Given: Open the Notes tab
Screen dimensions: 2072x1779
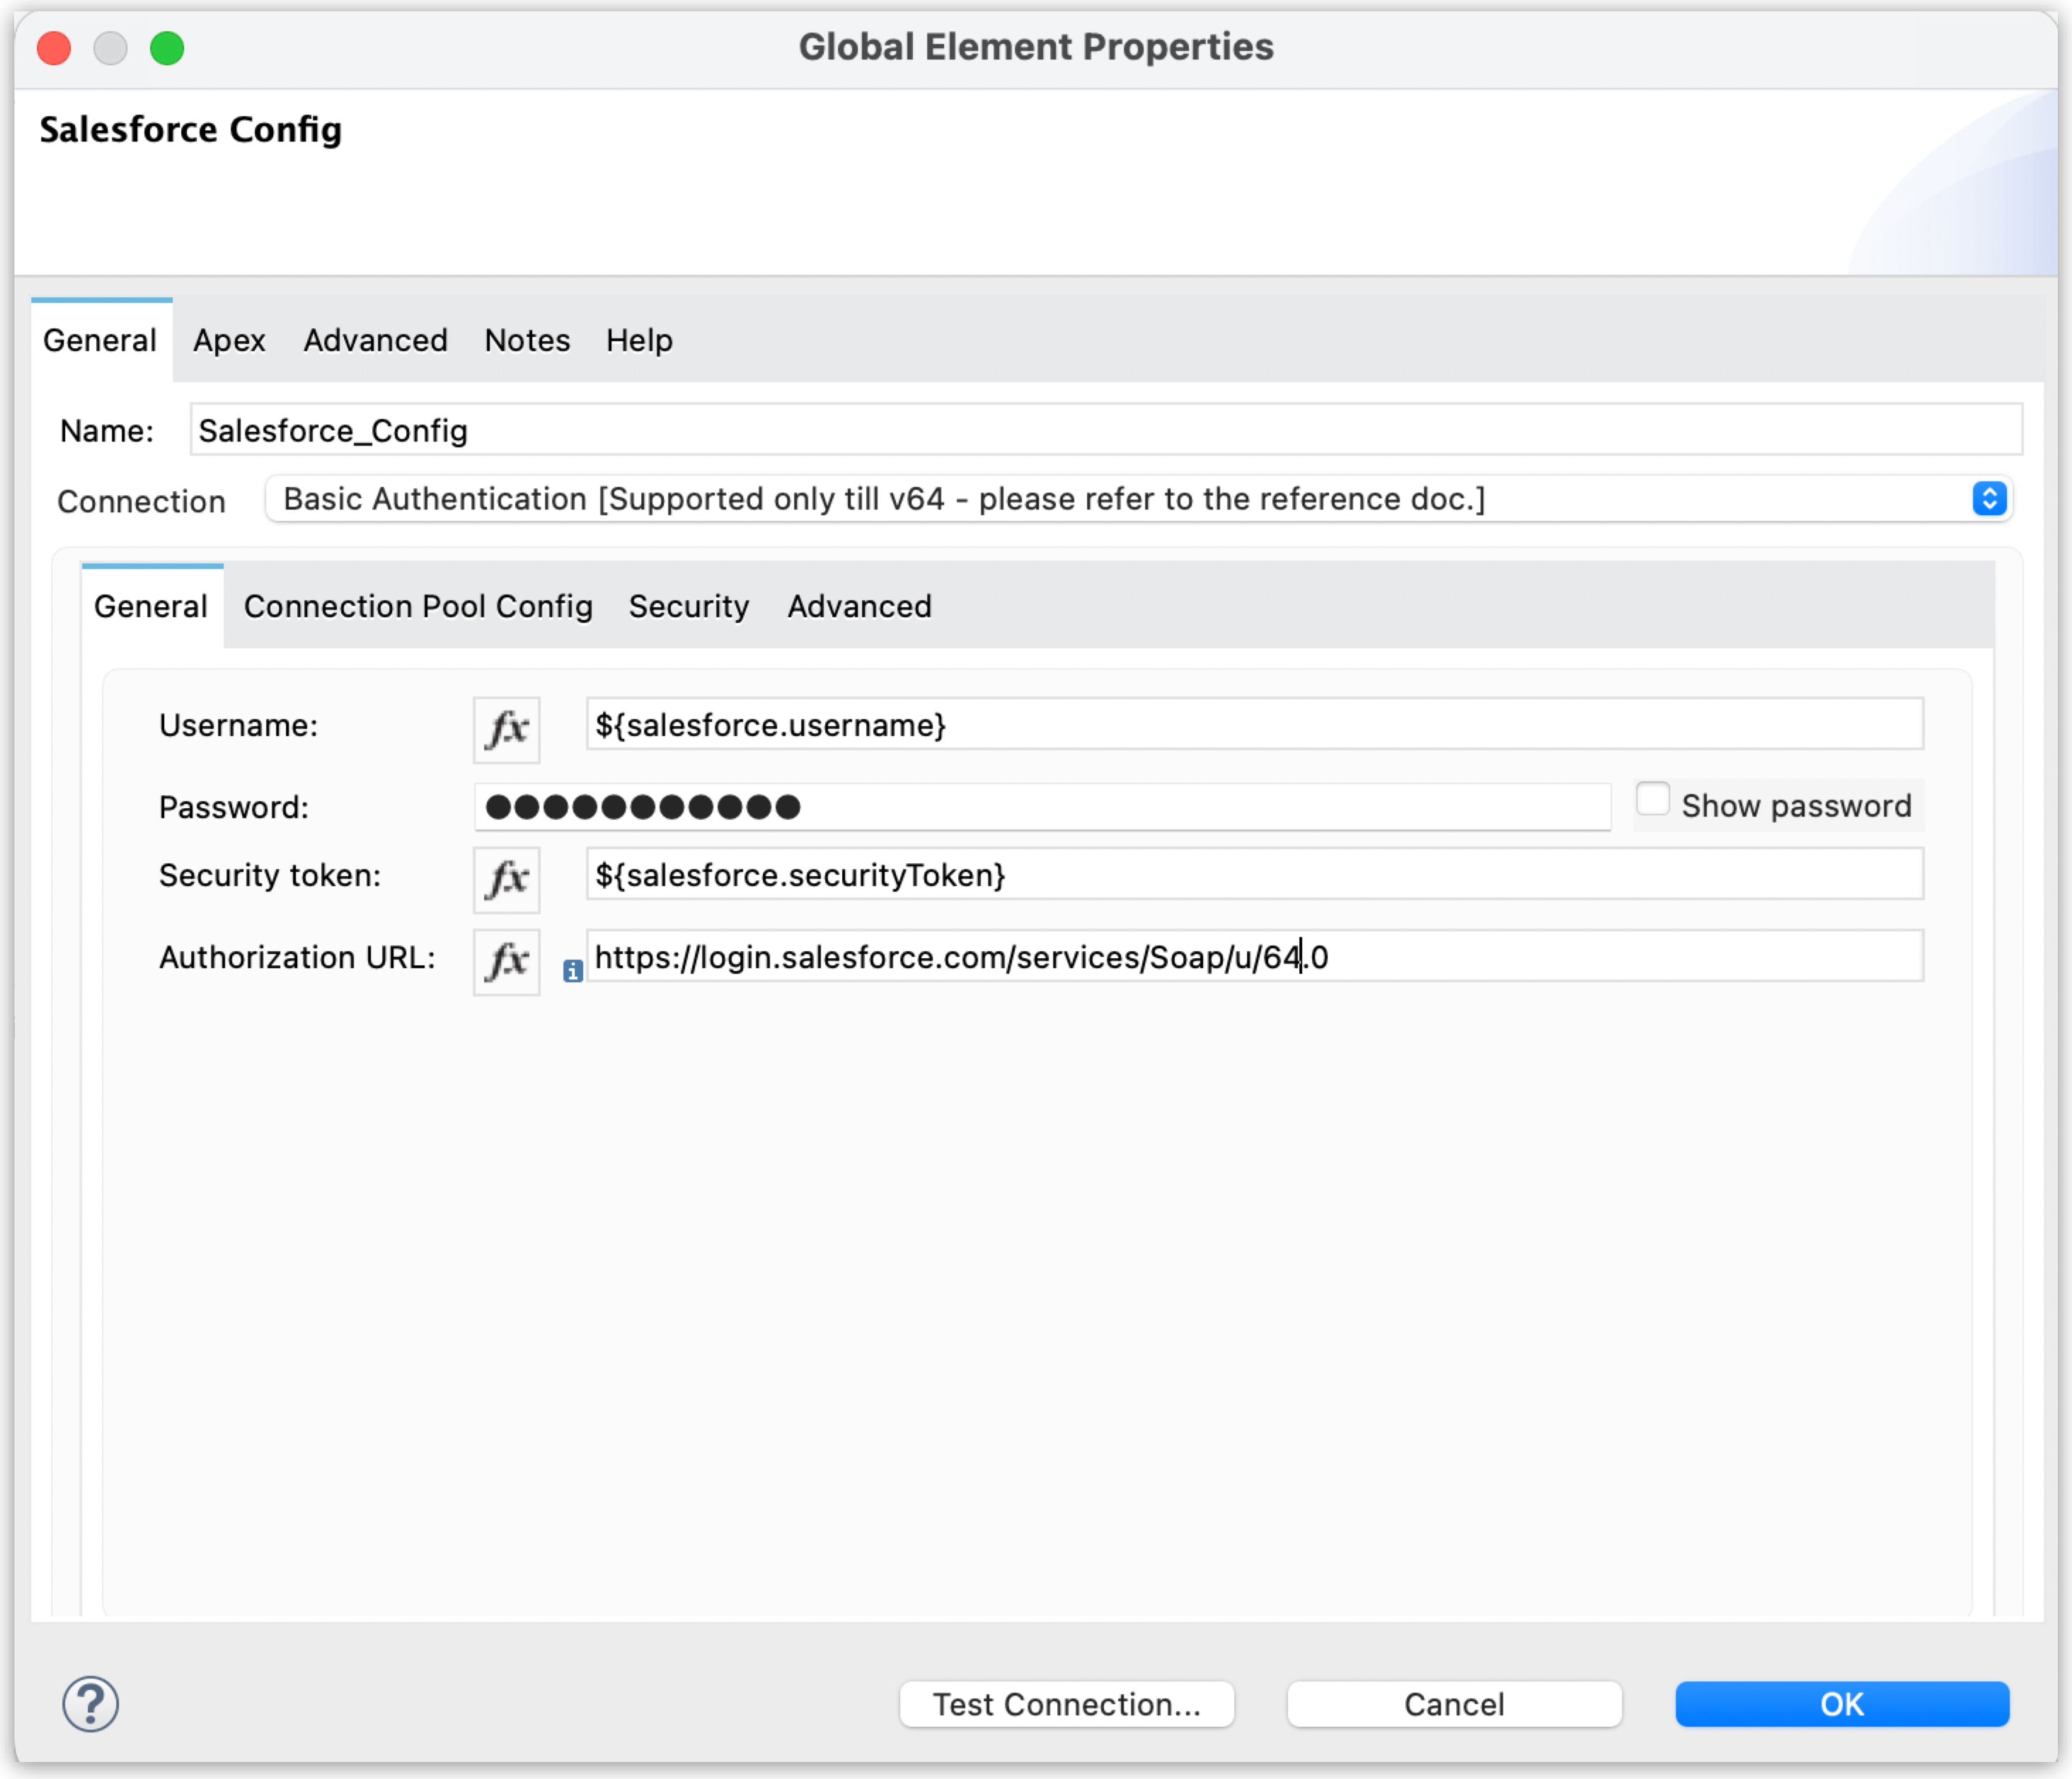Looking at the screenshot, I should tap(527, 340).
